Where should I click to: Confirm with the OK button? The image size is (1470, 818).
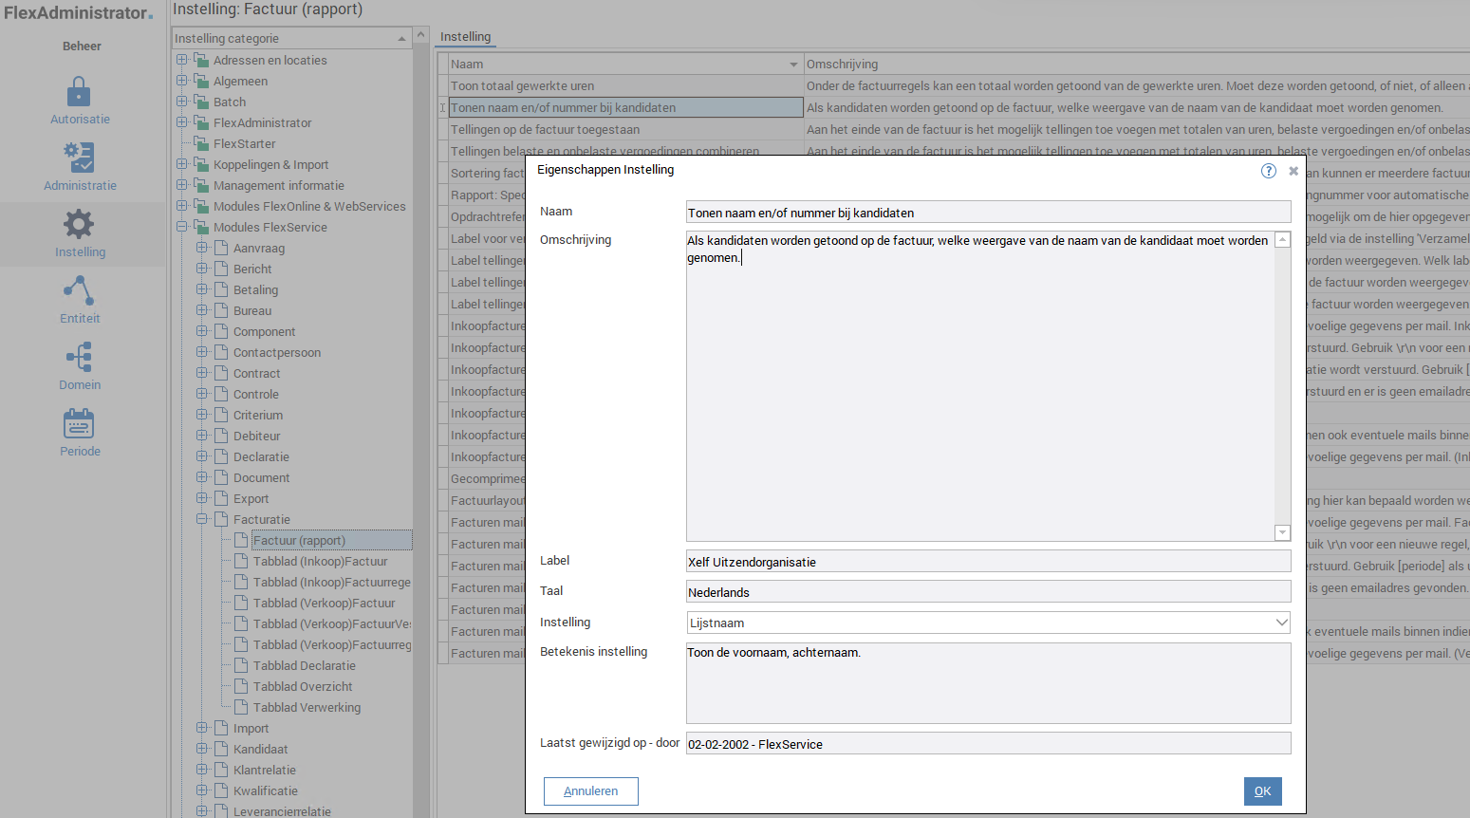pos(1262,791)
